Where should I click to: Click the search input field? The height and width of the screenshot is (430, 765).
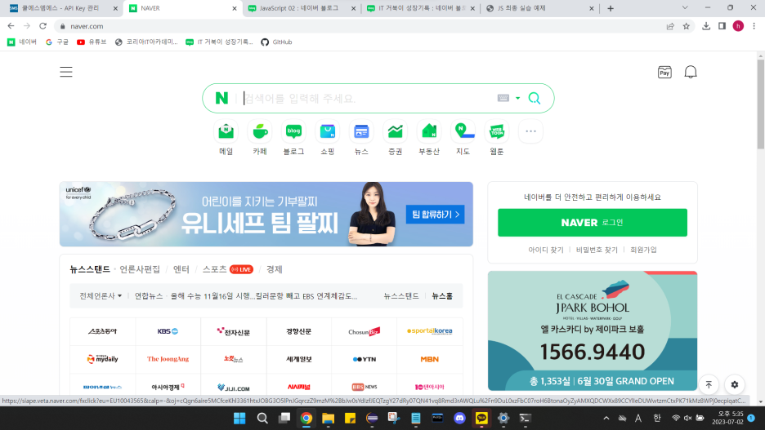pos(369,99)
